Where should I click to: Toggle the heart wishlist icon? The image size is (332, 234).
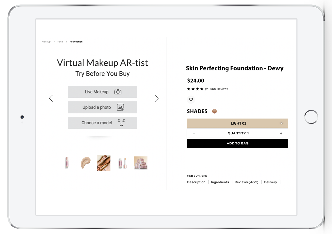191,99
